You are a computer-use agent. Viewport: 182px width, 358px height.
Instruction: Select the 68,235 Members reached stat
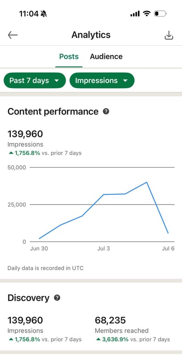tap(110, 320)
